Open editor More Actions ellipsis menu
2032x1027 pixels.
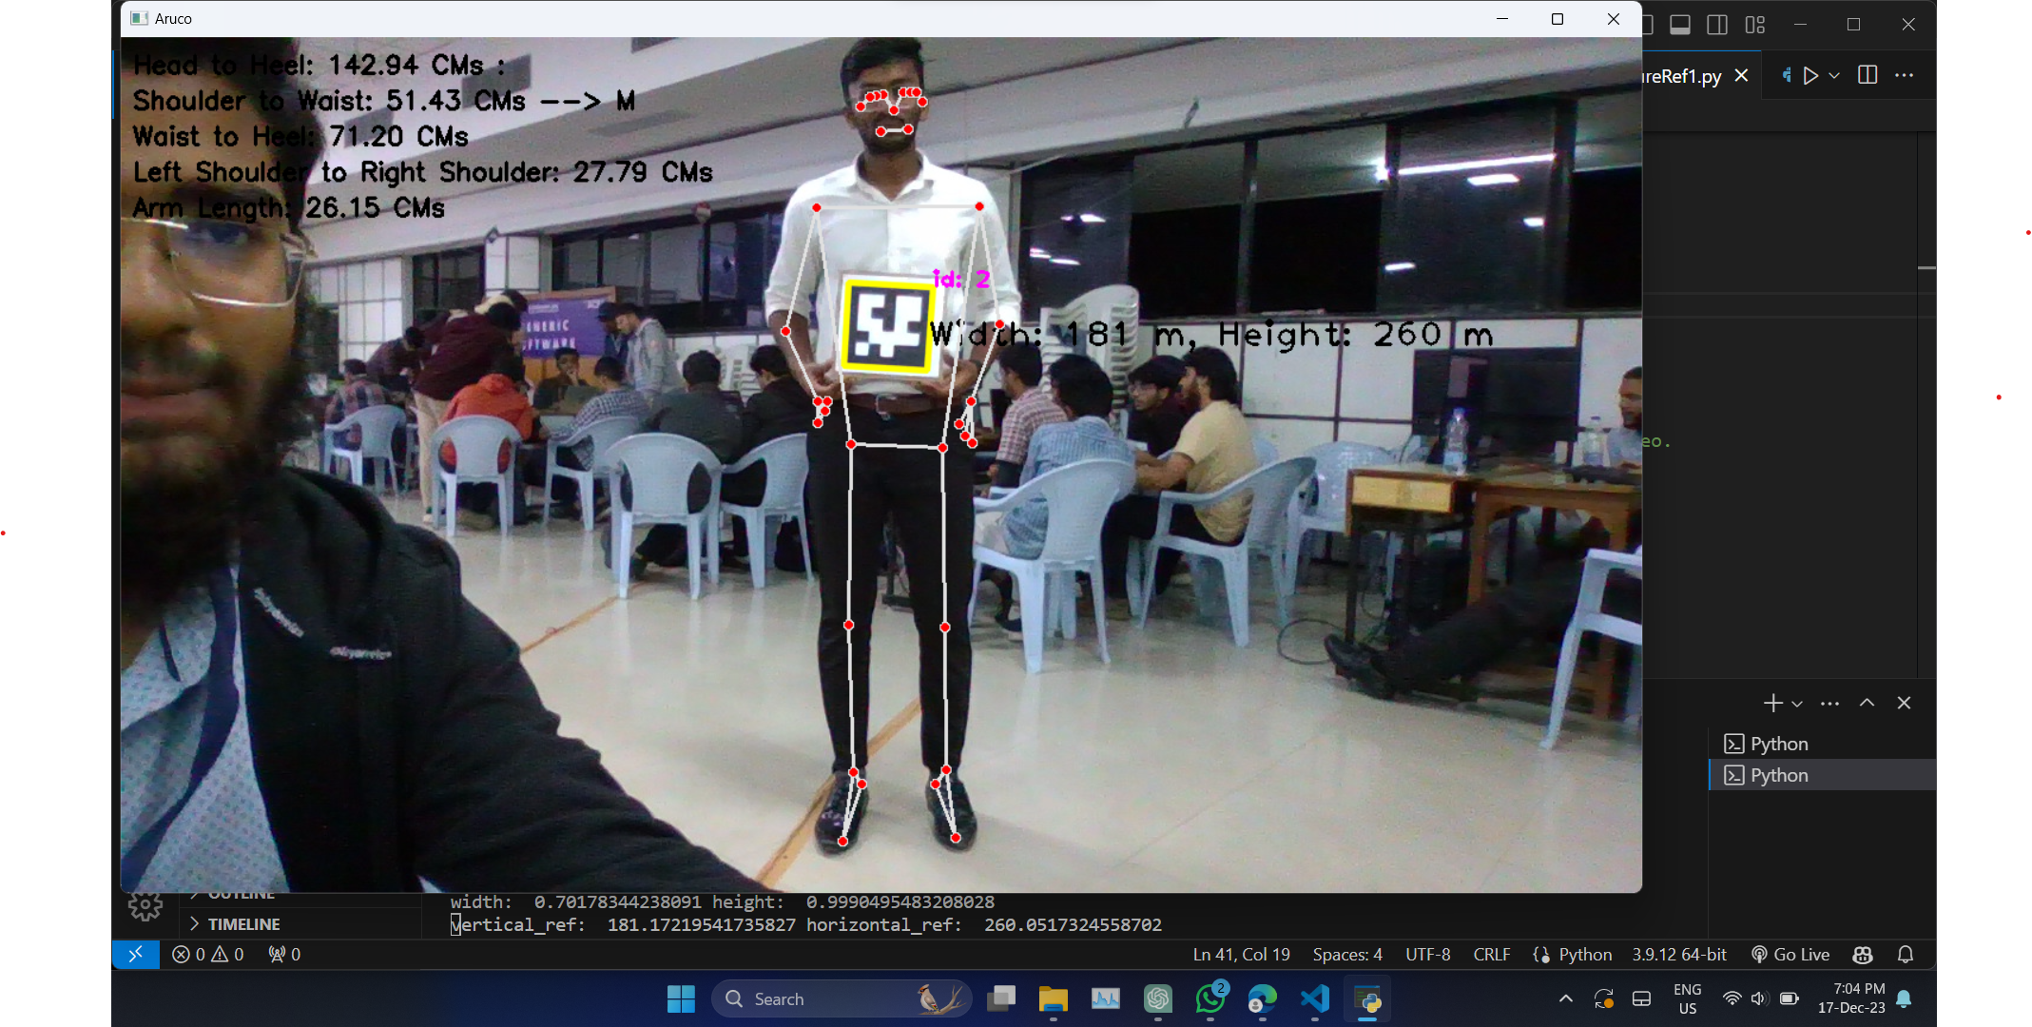point(1904,75)
